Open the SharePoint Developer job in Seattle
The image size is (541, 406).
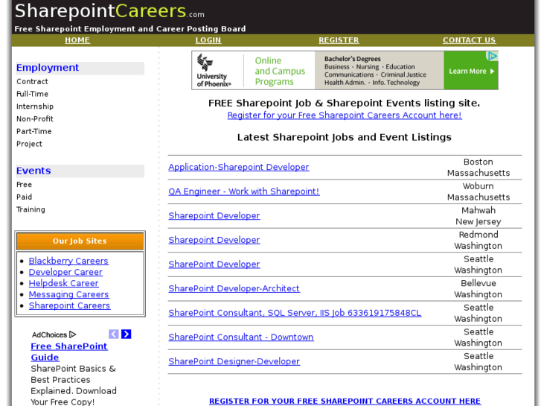pyautogui.click(x=214, y=264)
